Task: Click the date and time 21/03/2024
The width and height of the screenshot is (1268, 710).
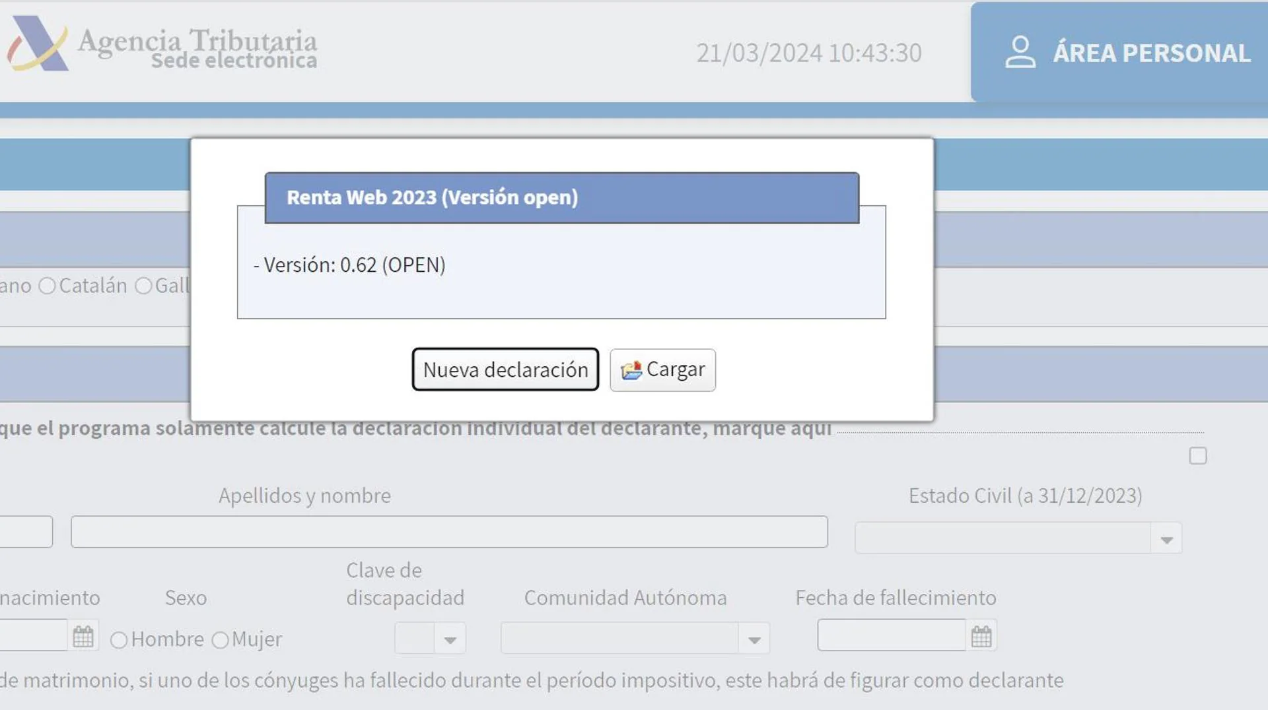Action: click(x=809, y=53)
